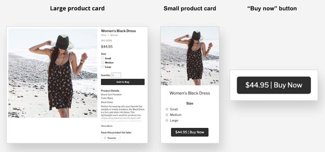
Task: Open the Women breadcrumb link
Action: tap(114, 35)
